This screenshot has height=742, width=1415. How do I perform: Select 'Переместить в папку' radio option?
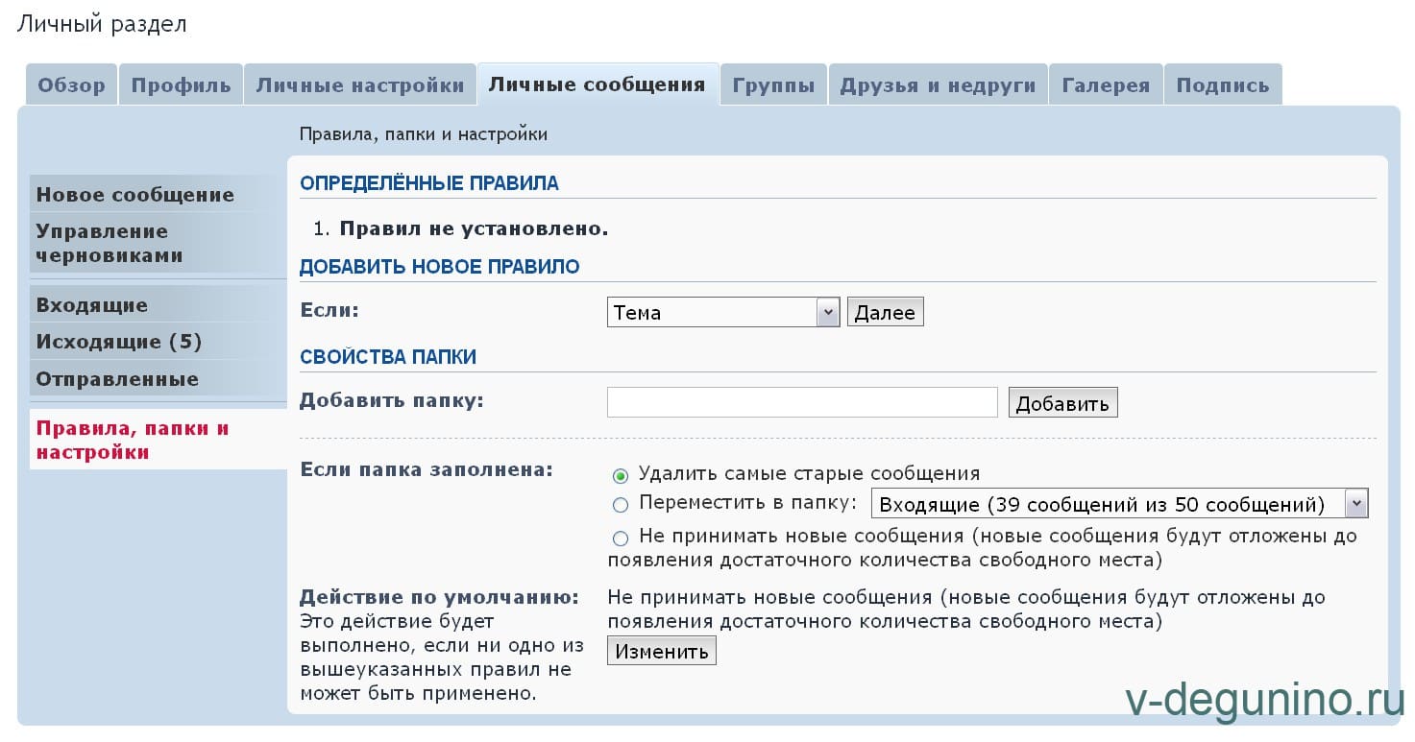coord(621,505)
